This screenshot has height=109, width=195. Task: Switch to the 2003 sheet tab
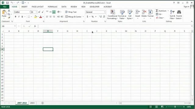click(x=32, y=103)
